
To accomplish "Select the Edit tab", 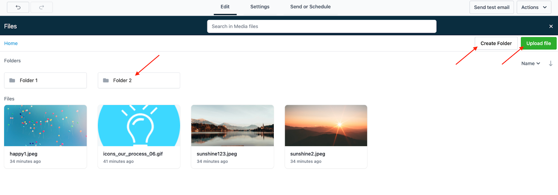I will click(225, 7).
